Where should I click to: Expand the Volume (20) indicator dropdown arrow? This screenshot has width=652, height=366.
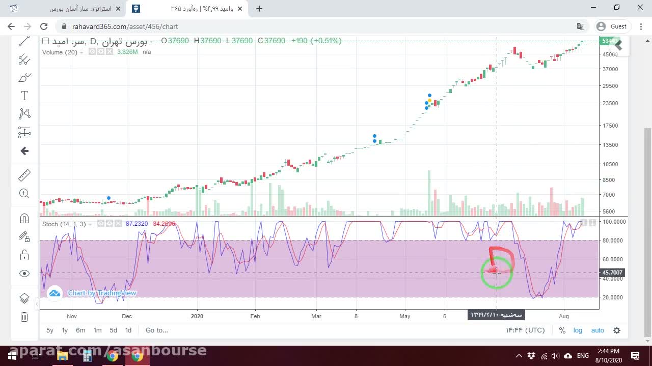tap(81, 52)
